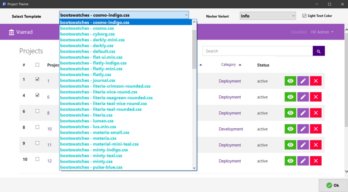Click the dropdown list scrollbar down arrow
Screen dimensions: 348x192
(x=194, y=168)
